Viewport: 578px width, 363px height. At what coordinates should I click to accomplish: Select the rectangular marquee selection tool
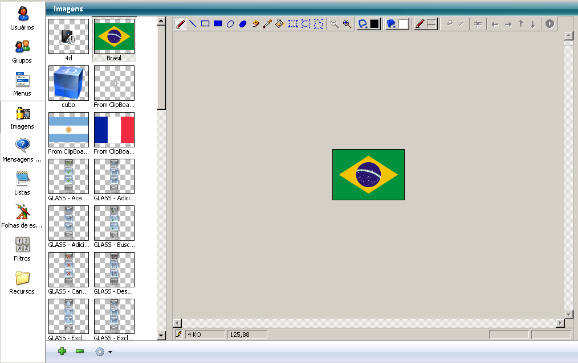click(293, 24)
